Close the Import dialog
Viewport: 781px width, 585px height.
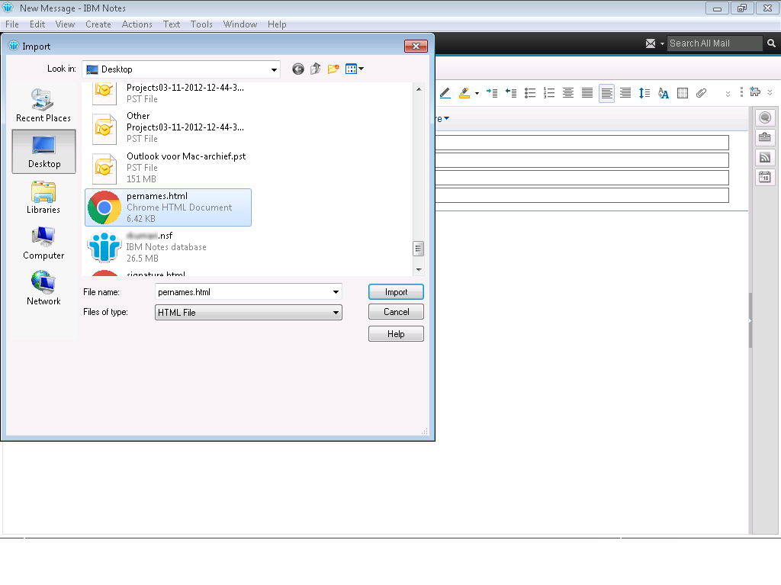tap(416, 47)
